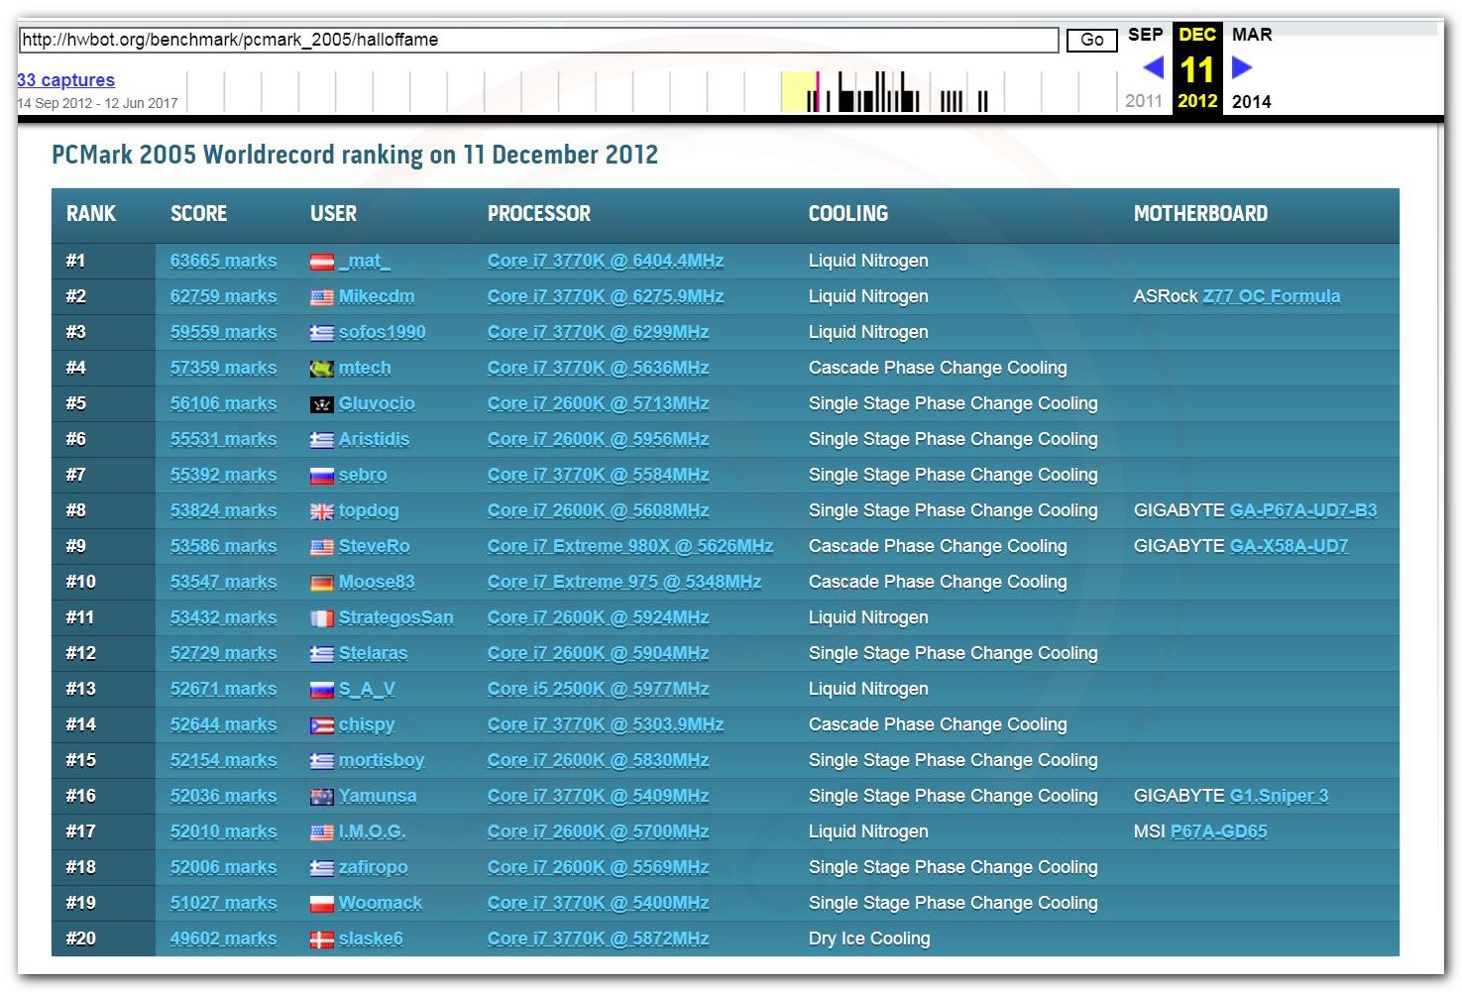Click the PCMark 2005 Worldrecord ranking heading
Screen dimensions: 1462x992
point(355,155)
